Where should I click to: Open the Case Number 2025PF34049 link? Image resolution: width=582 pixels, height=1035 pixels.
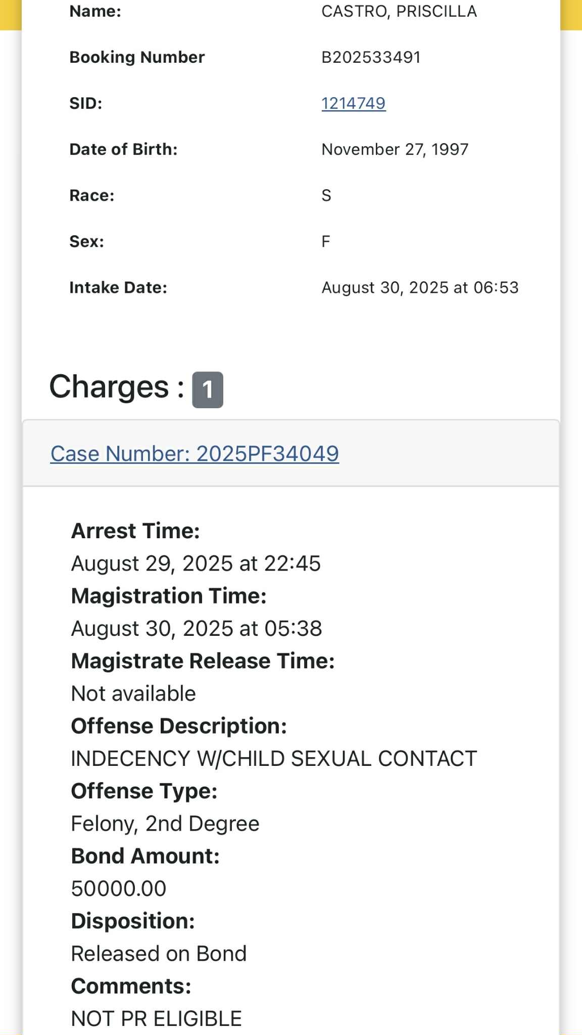click(195, 454)
